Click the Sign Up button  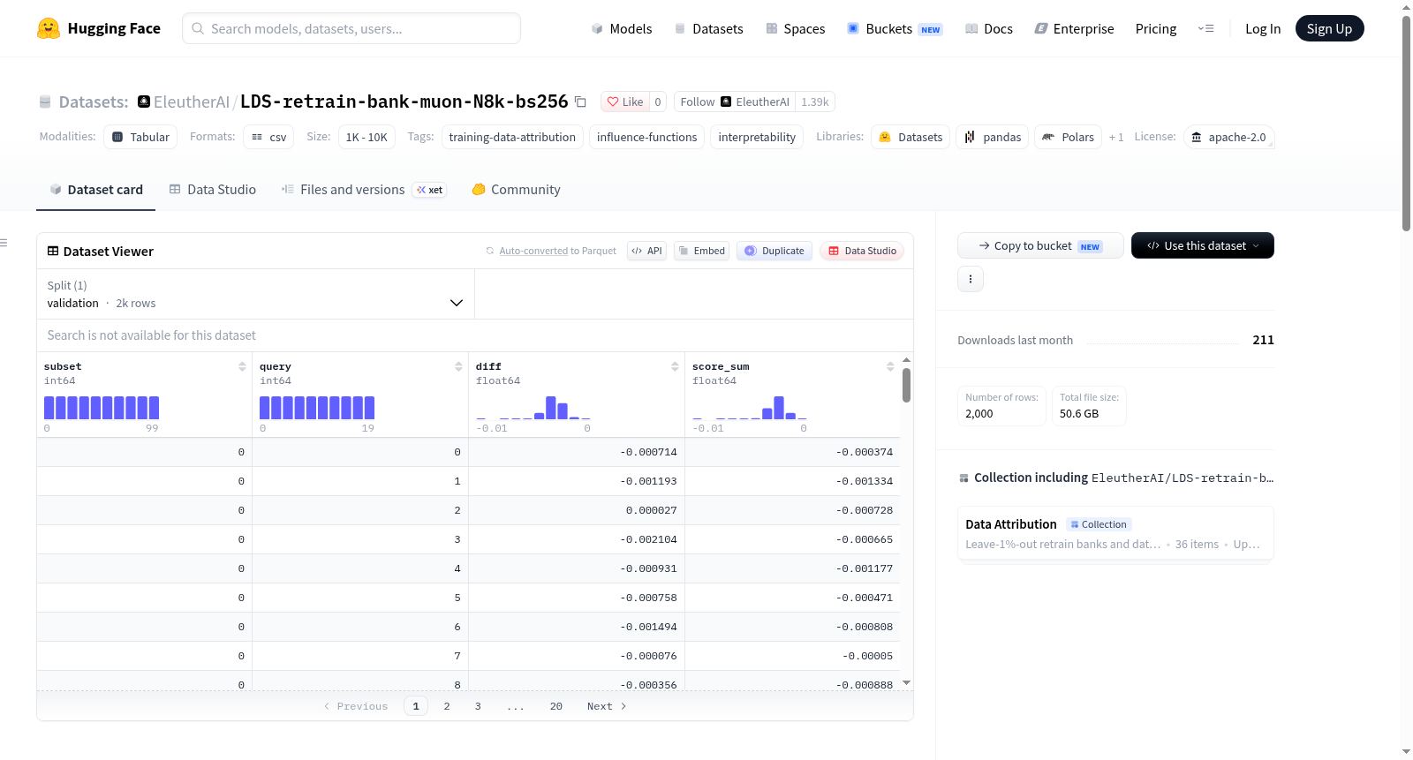1330,28
